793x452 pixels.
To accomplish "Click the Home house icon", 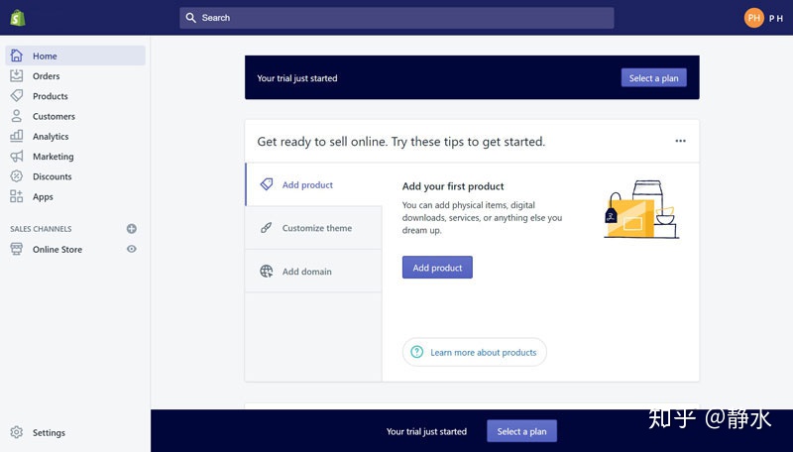I will pos(17,56).
